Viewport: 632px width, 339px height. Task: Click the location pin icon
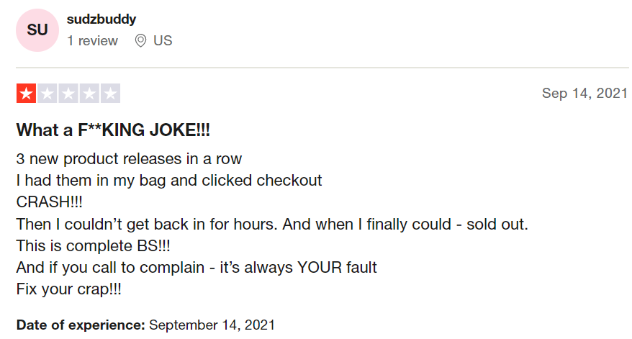(140, 41)
